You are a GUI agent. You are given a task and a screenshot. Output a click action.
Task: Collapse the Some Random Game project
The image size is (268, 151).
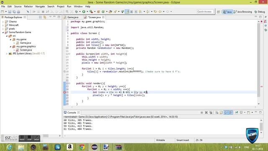pyautogui.click(x=3, y=32)
